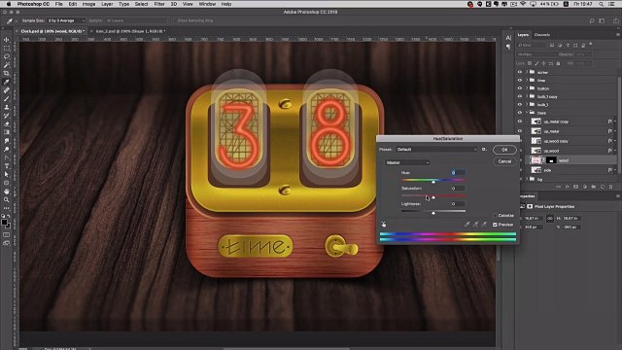This screenshot has height=350, width=622.
Task: Open the Layer menu
Action: pyautogui.click(x=107, y=4)
